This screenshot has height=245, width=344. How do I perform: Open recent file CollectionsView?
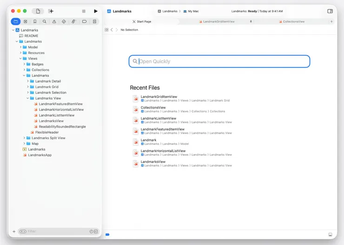coord(179,109)
